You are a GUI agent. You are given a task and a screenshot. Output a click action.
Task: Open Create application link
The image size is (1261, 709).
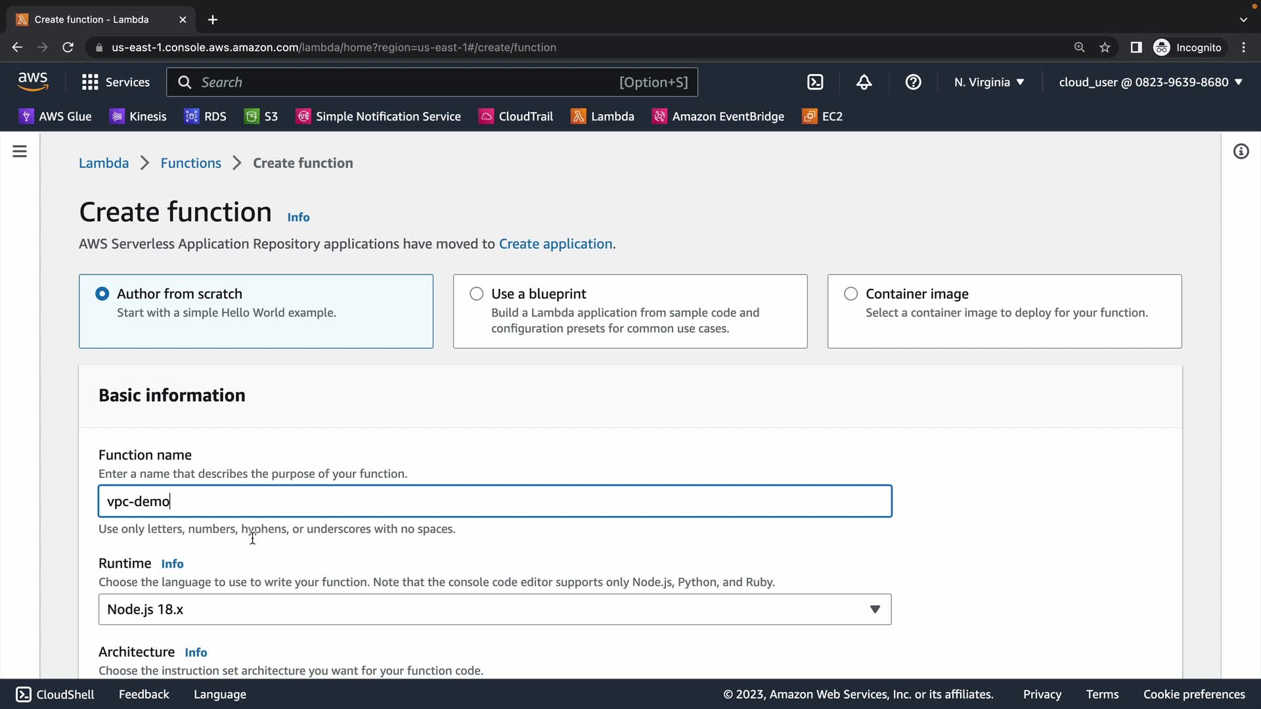[x=556, y=244]
